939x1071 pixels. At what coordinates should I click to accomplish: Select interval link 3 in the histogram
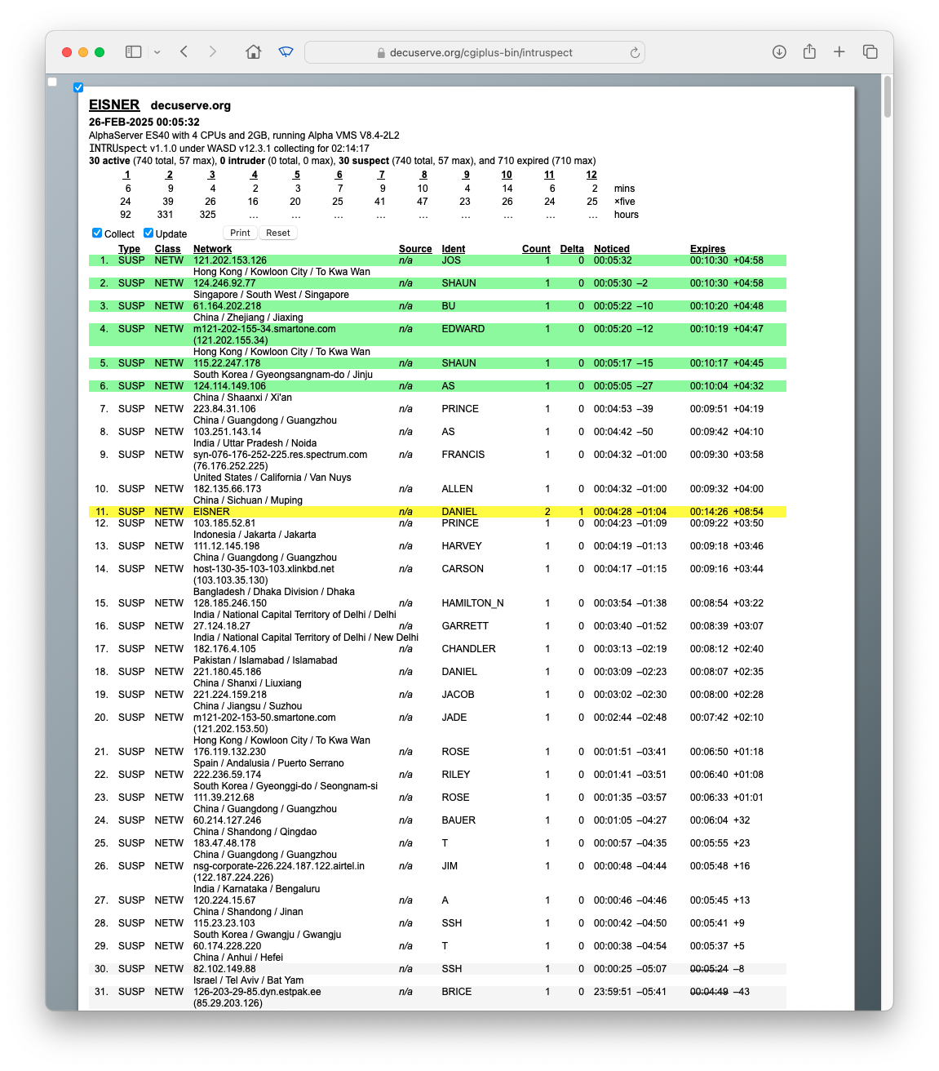tap(211, 175)
